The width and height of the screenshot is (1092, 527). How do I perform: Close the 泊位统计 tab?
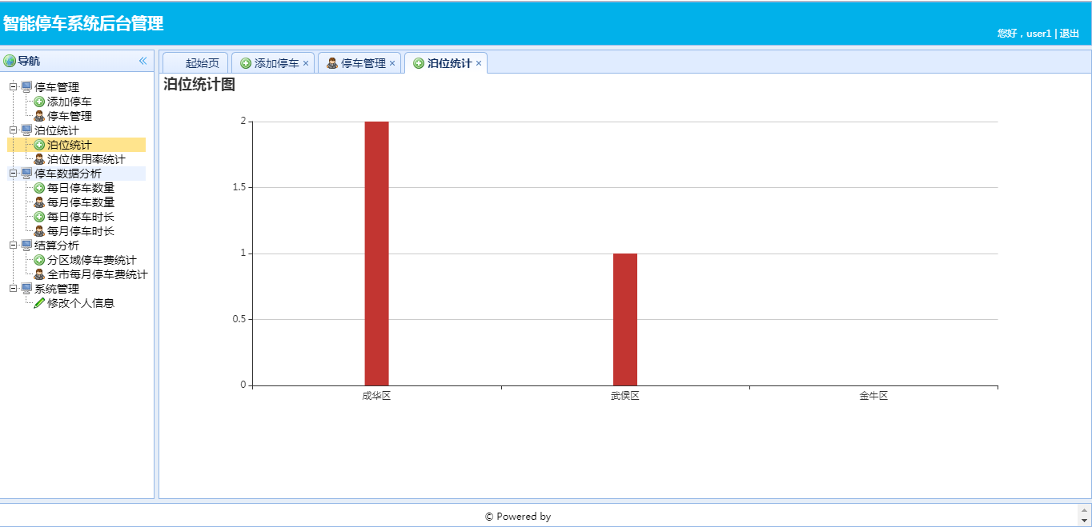click(479, 63)
